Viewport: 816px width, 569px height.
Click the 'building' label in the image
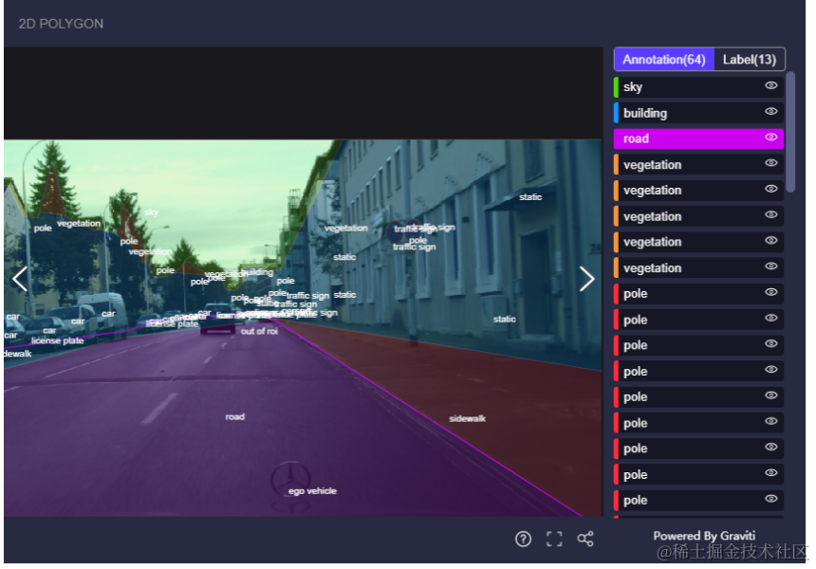[257, 272]
